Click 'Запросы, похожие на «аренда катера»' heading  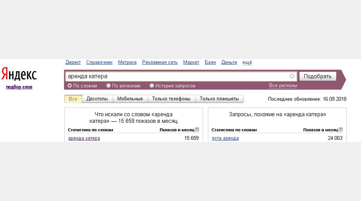[x=277, y=114]
